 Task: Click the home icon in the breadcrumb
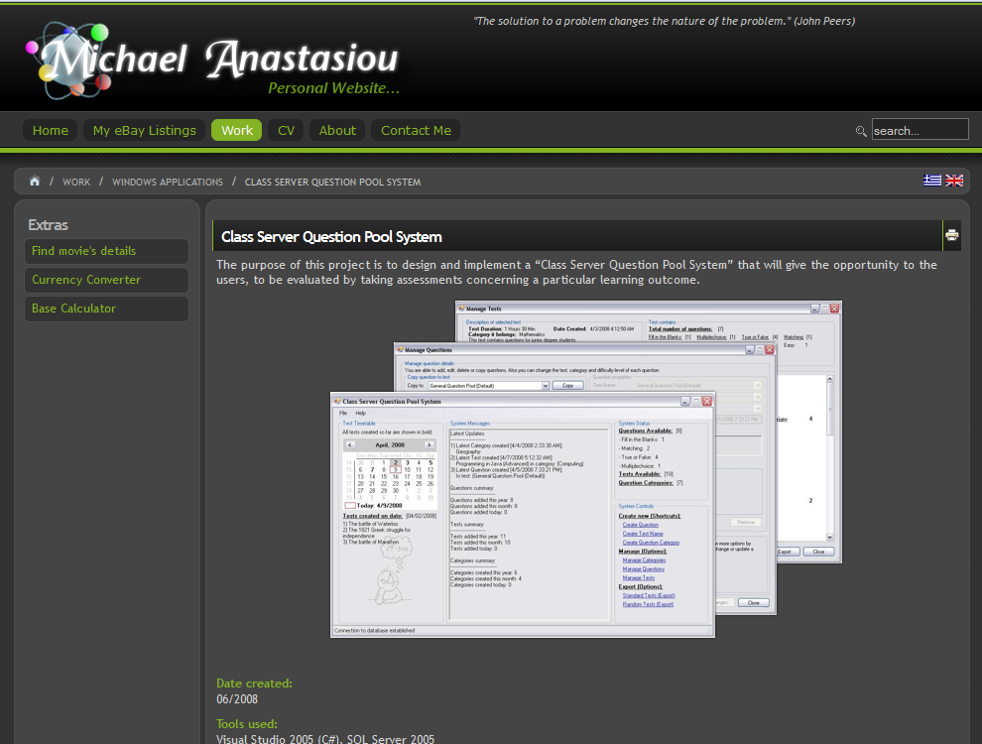click(35, 181)
